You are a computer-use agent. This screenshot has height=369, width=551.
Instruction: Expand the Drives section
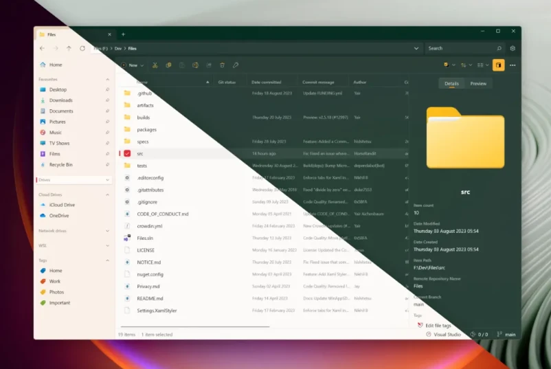coord(108,180)
